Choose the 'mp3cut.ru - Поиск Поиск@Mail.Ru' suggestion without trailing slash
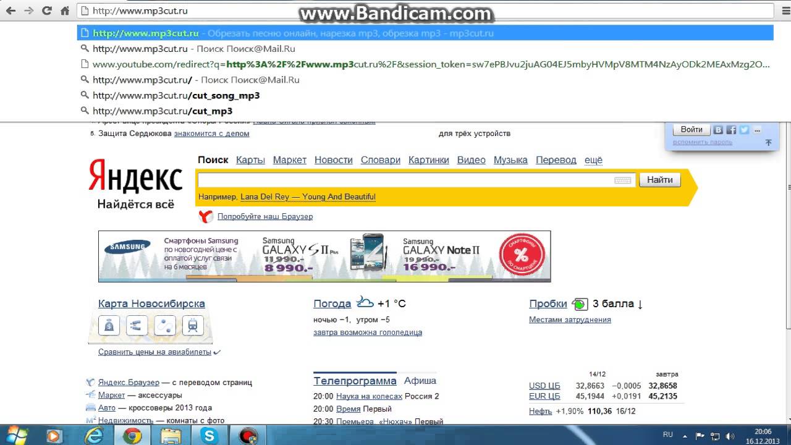 426,49
